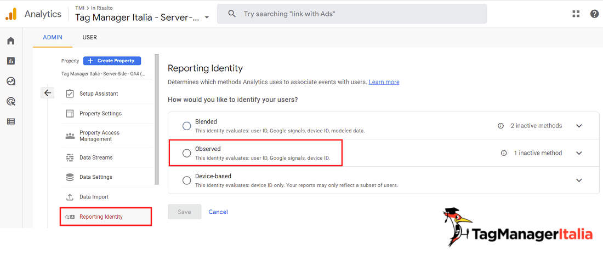Screen dimensions: 603x257
Task: Click the search field "link with Ads"
Action: tap(351, 14)
